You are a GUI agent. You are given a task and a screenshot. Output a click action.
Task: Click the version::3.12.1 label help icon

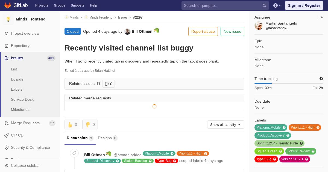click(x=307, y=159)
